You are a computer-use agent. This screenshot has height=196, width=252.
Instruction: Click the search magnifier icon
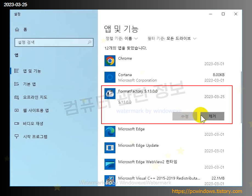[x=89, y=42]
